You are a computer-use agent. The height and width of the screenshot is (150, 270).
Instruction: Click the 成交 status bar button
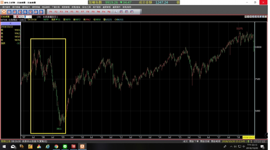point(186,141)
